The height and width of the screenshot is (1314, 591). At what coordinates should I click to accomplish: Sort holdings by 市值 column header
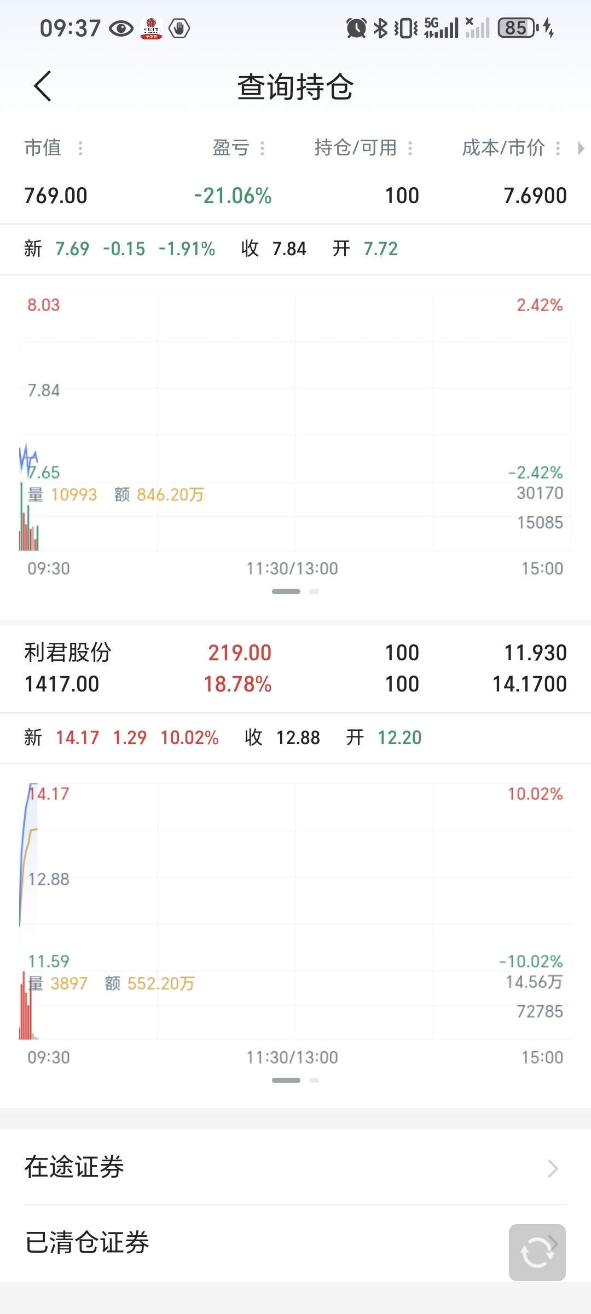[x=43, y=148]
